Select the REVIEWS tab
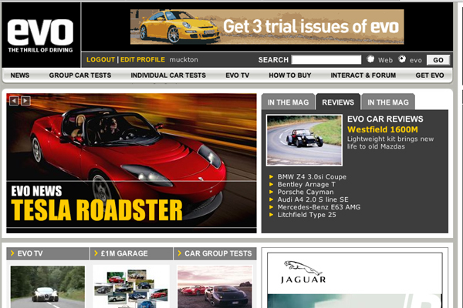Image resolution: width=463 pixels, height=308 pixels. coord(338,102)
